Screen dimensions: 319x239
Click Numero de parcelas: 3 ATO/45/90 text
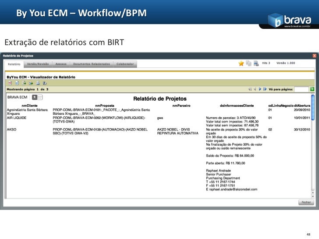pos(230,118)
